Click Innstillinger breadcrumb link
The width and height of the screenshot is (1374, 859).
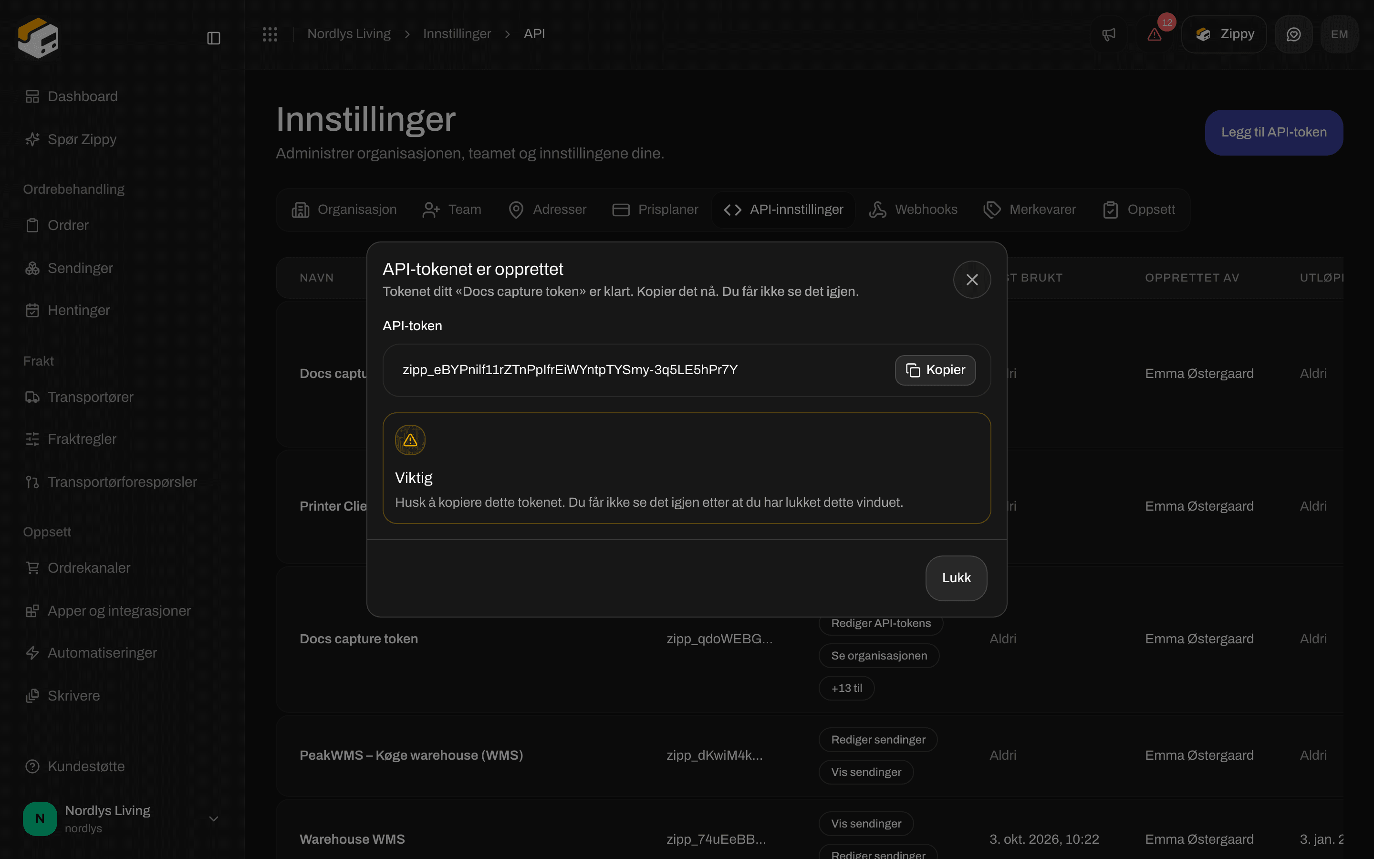(x=457, y=34)
